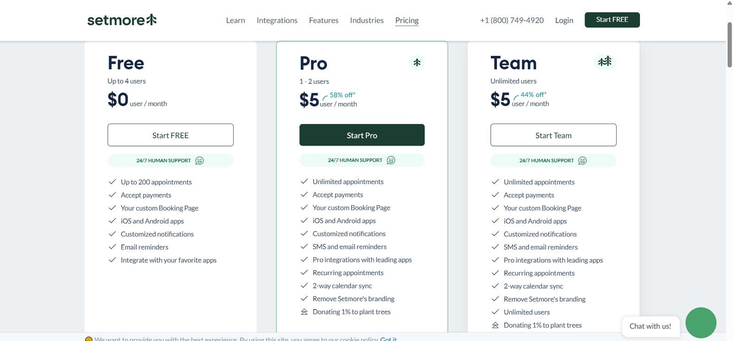Image resolution: width=733 pixels, height=341 pixels.
Task: Click Free 'Customized notifications' text
Action: click(x=157, y=234)
